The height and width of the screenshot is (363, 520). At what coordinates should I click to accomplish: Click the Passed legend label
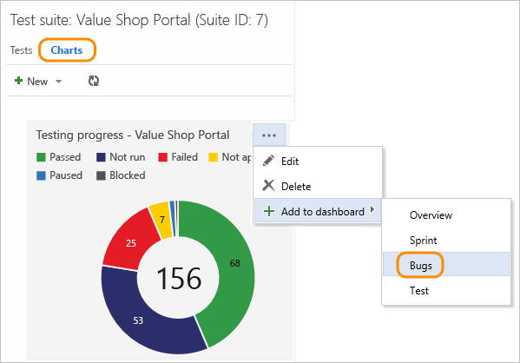pyautogui.click(x=65, y=157)
